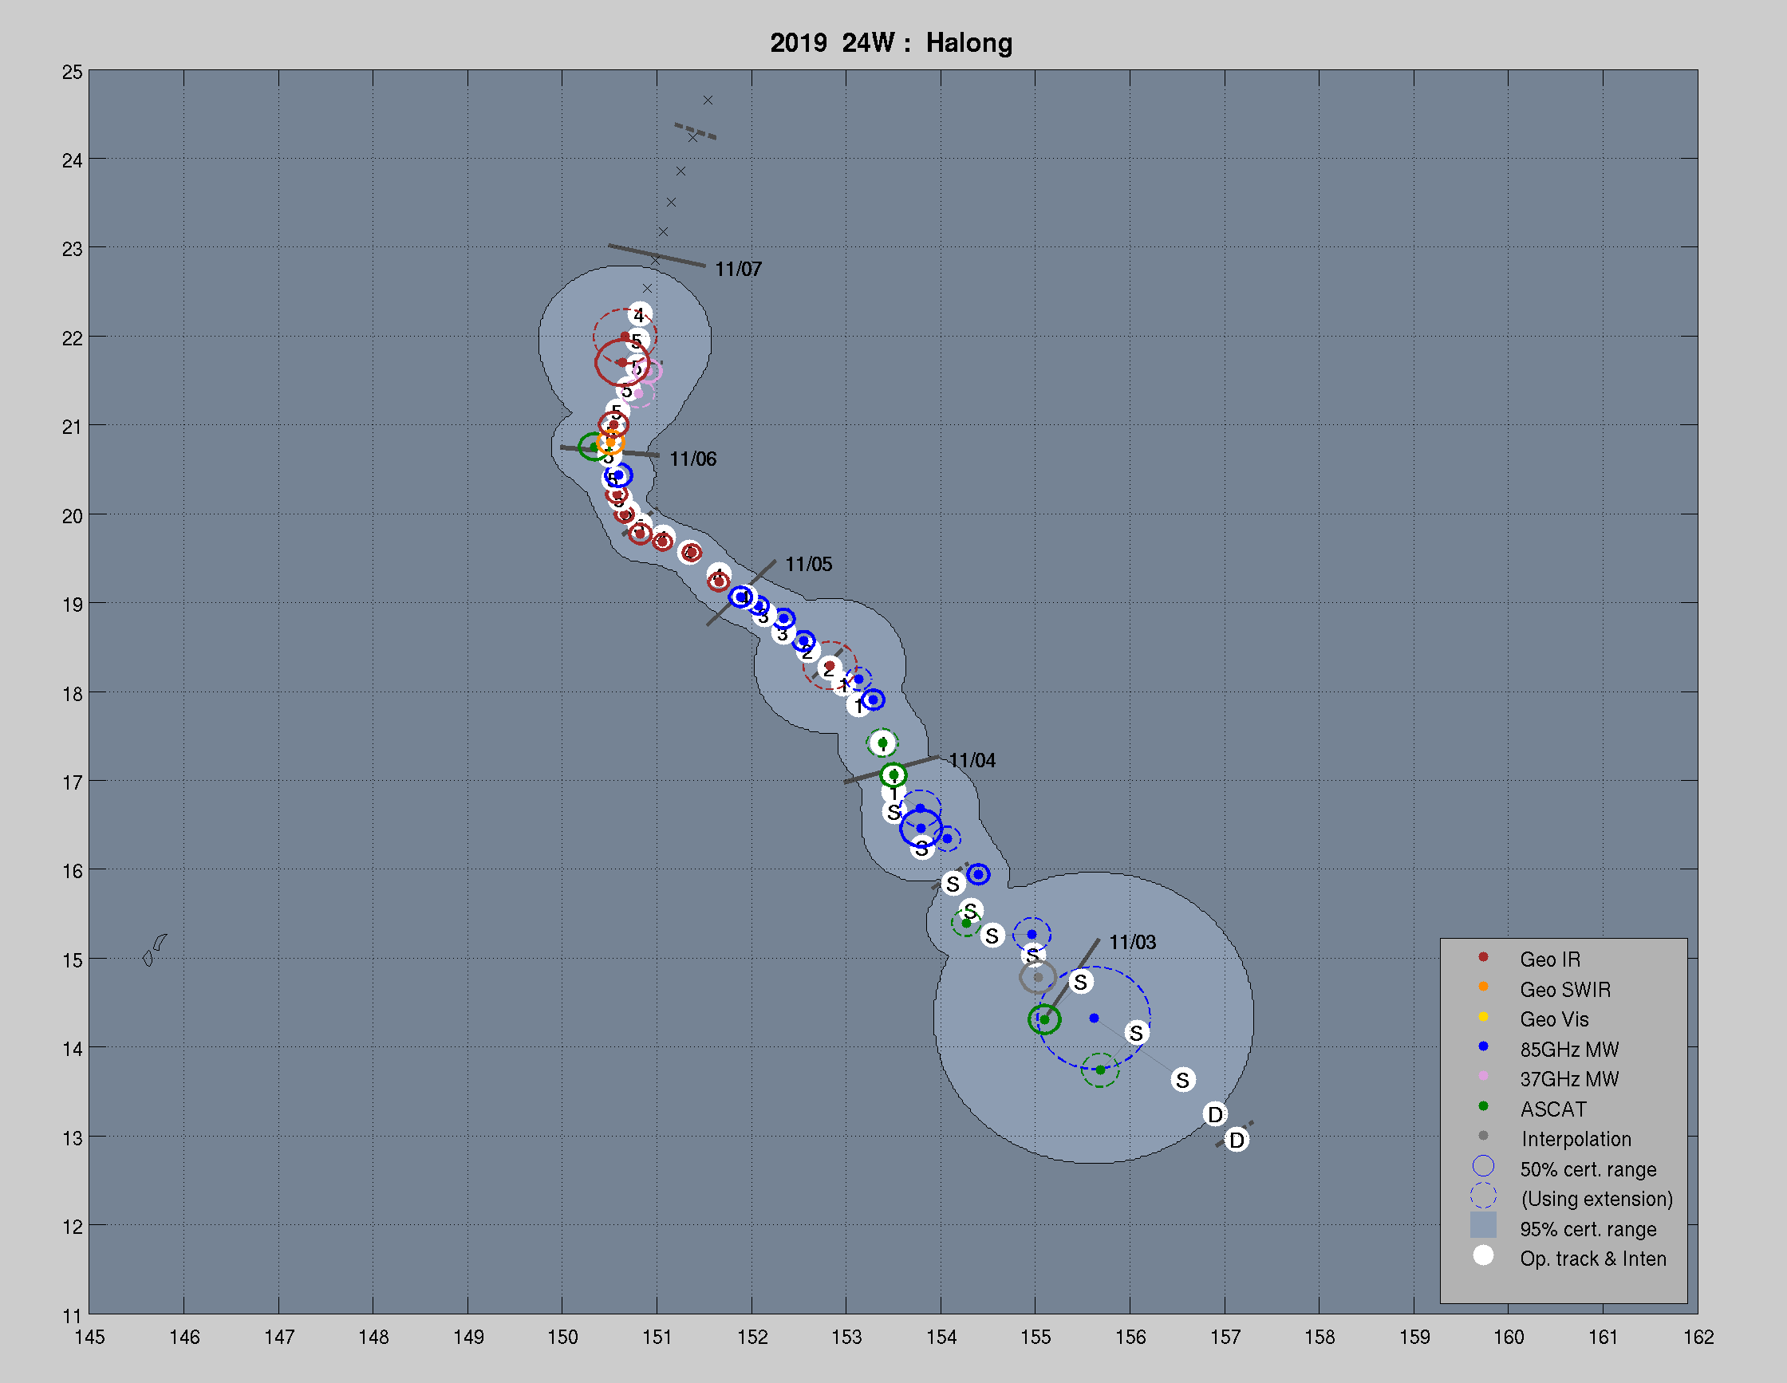
Task: Click the white Op. track legend circle
Action: [1482, 1256]
